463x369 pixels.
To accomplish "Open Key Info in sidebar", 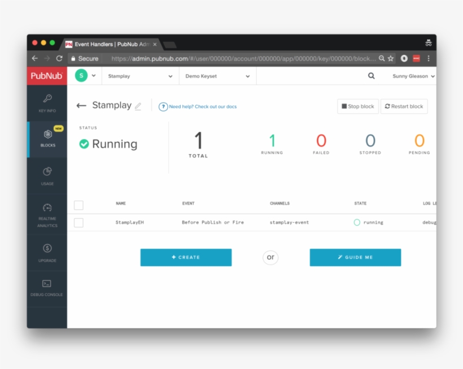I will [47, 103].
